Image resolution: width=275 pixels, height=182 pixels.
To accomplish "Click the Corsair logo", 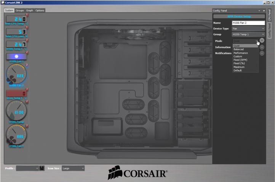I will [x=137, y=173].
